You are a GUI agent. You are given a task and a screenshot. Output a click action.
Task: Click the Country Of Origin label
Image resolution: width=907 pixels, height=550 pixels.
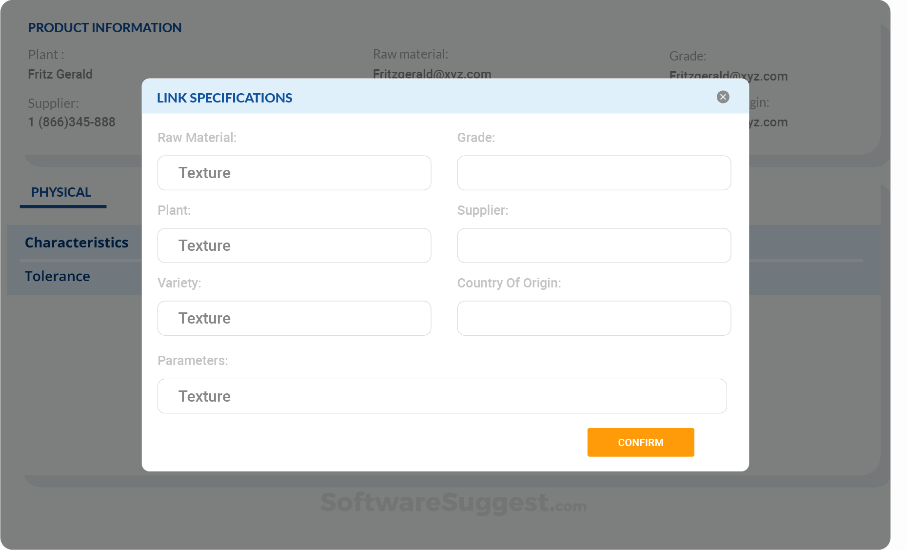tap(509, 283)
